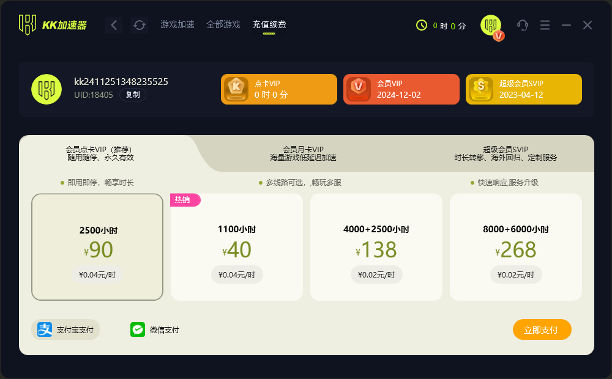Select the 充值续费 tab
The height and width of the screenshot is (379, 612).
point(269,24)
